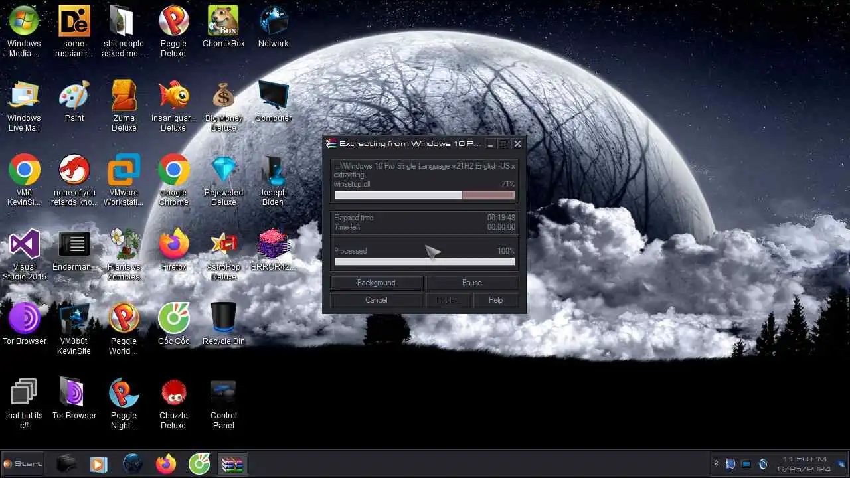The width and height of the screenshot is (850, 478).
Task: Open Firefox shortcut on the desktop
Action: 173,250
